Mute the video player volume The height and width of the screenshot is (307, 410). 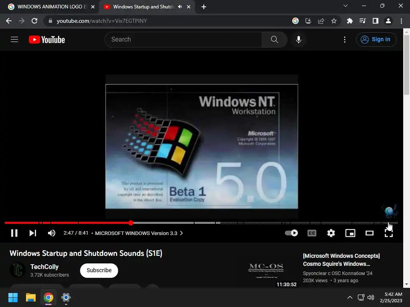(52, 233)
